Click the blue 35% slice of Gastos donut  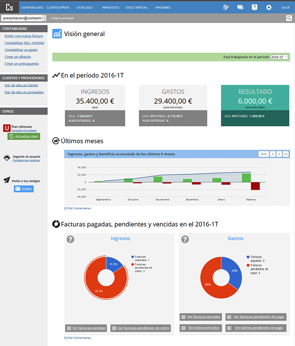click(x=234, y=271)
